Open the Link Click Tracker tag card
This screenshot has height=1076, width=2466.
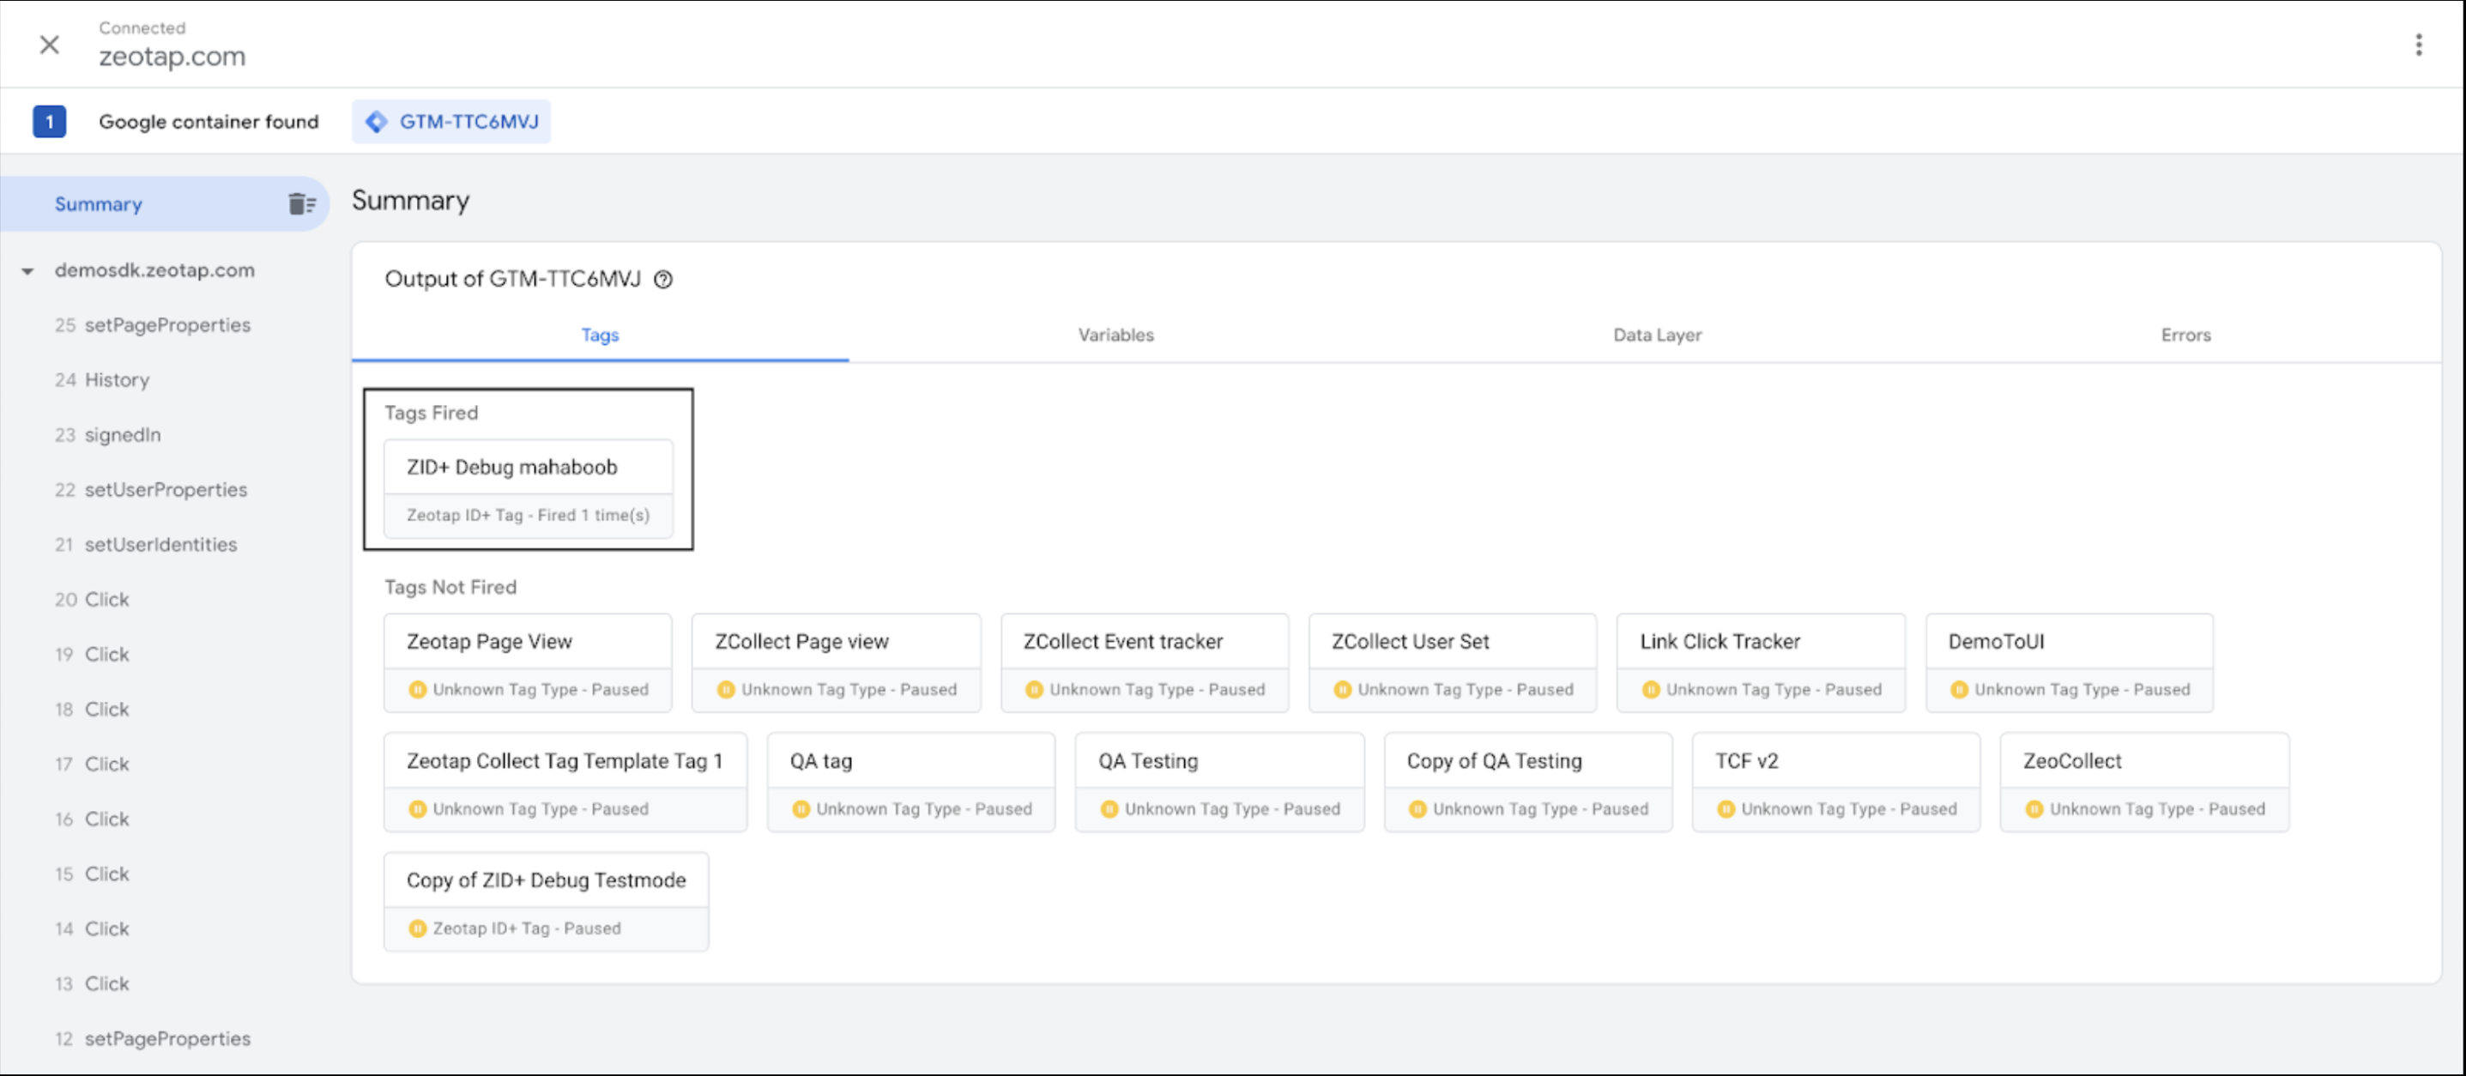point(1760,643)
